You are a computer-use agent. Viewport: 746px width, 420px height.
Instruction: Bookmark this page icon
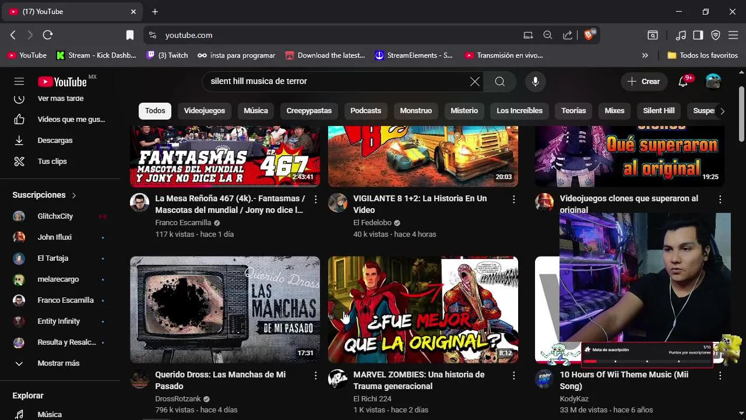pyautogui.click(x=130, y=35)
